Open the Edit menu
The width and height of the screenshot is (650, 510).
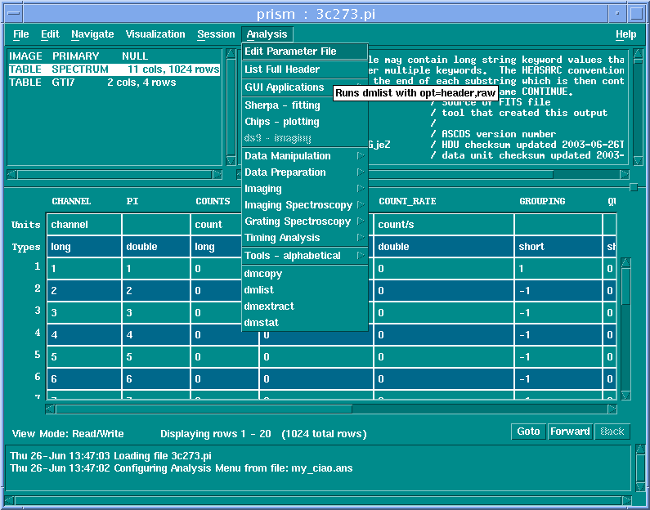[x=50, y=34]
